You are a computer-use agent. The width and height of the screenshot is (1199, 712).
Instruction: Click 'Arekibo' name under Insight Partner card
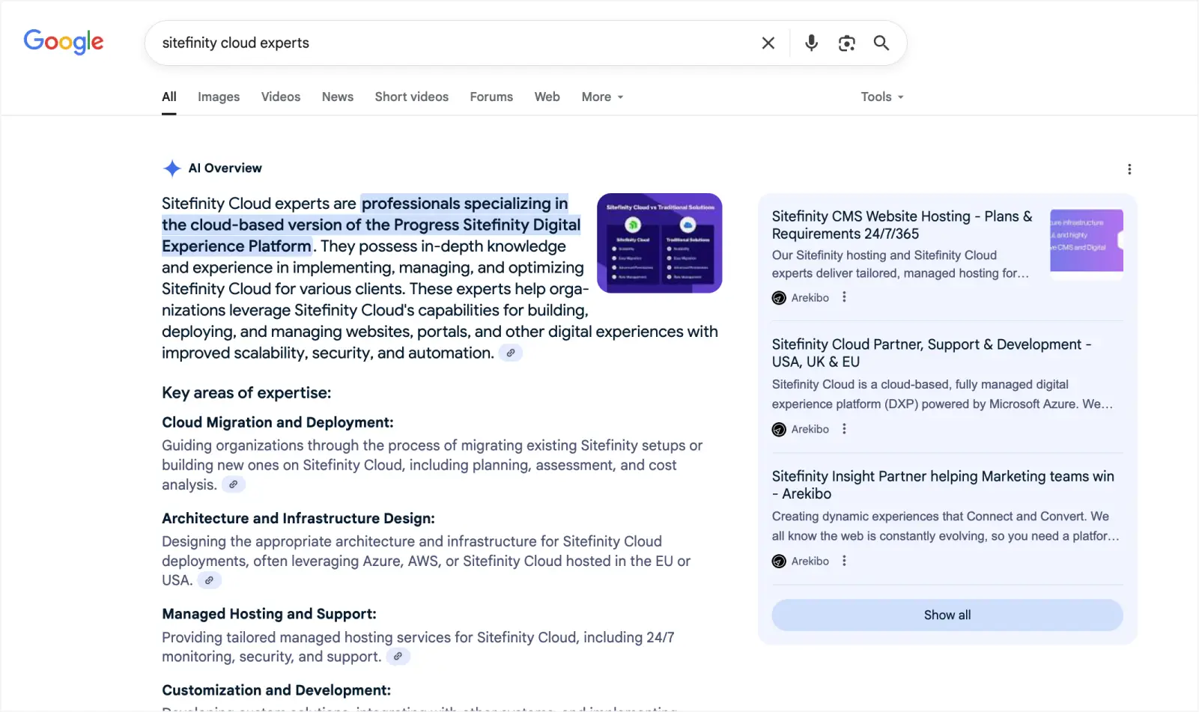coord(810,562)
